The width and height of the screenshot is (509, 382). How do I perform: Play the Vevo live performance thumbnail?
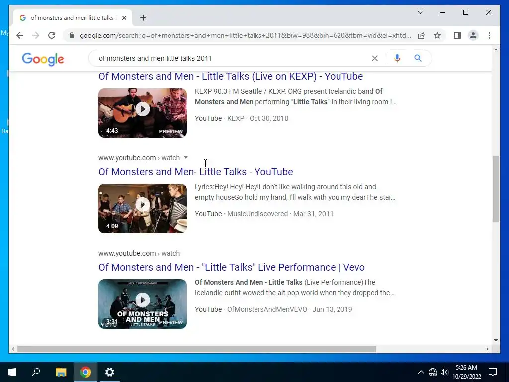pyautogui.click(x=143, y=304)
